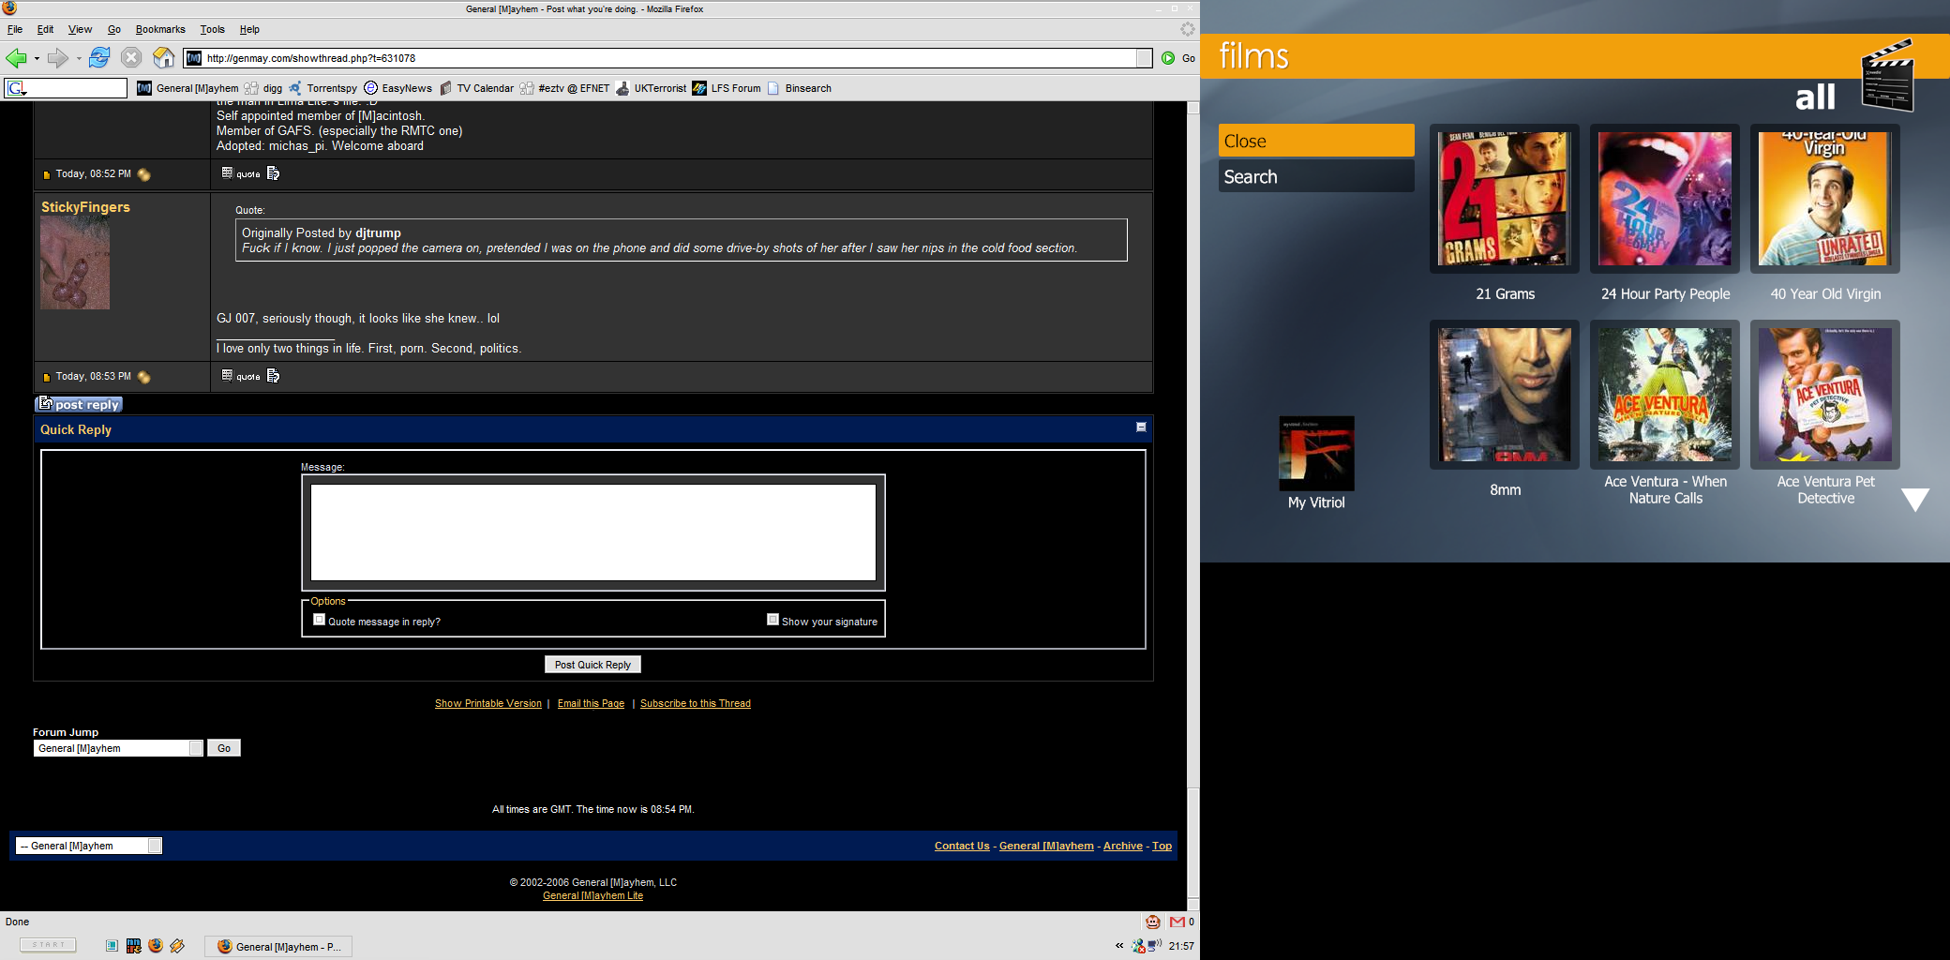
Task: Click the report icon next to 08:53 PM
Action: tap(143, 377)
